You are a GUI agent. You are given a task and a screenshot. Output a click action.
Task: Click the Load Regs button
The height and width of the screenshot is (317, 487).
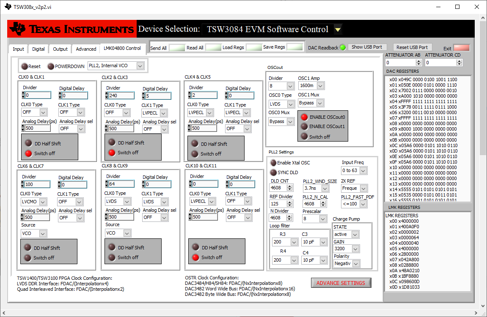pyautogui.click(x=254, y=47)
